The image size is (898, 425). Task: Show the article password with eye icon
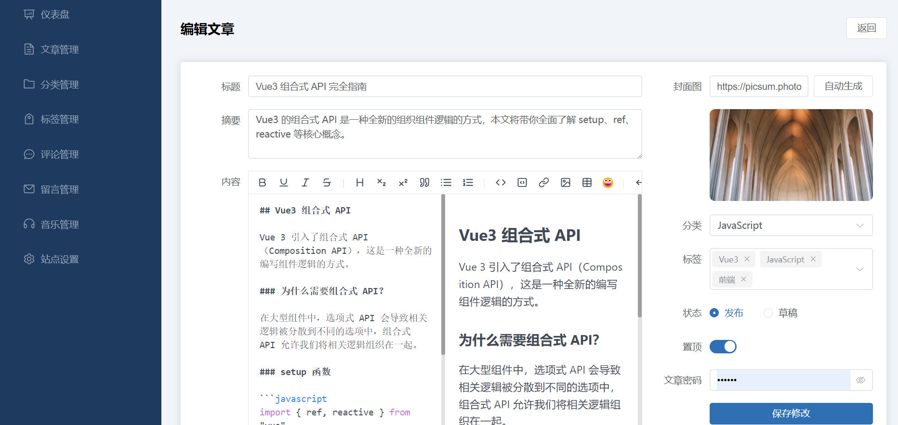click(x=861, y=380)
